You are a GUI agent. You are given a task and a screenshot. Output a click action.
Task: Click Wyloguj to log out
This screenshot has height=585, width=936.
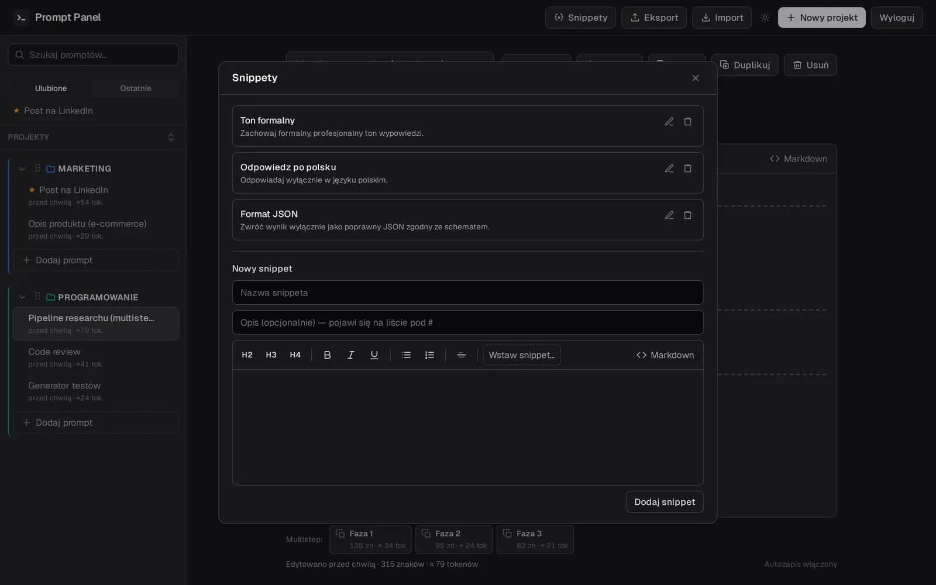click(897, 18)
